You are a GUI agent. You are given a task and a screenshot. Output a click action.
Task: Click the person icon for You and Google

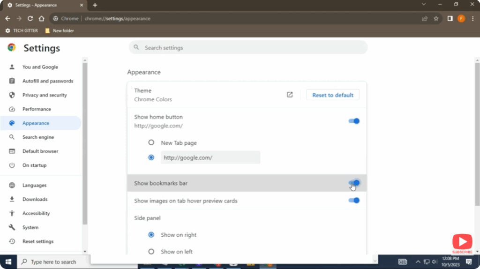coord(12,67)
